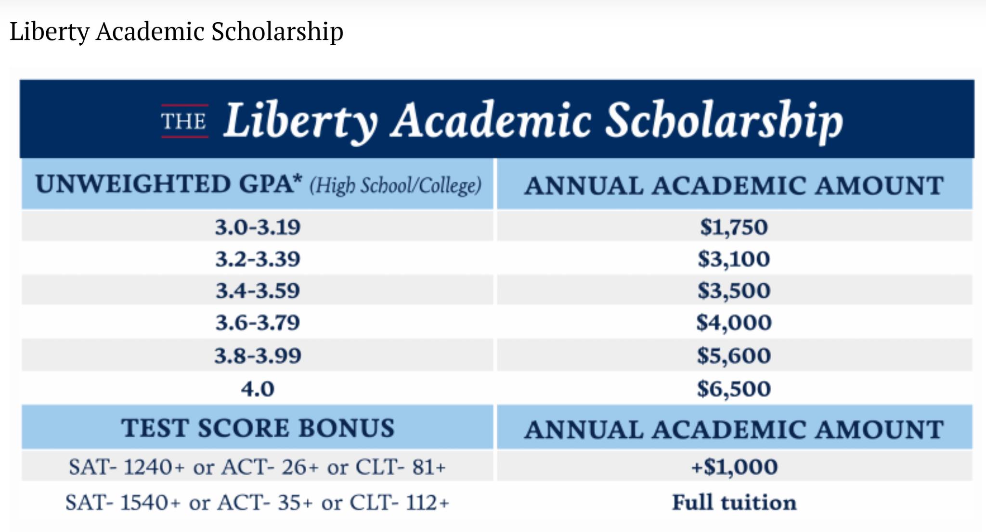Click the 4.0 GPA cell

click(x=258, y=389)
